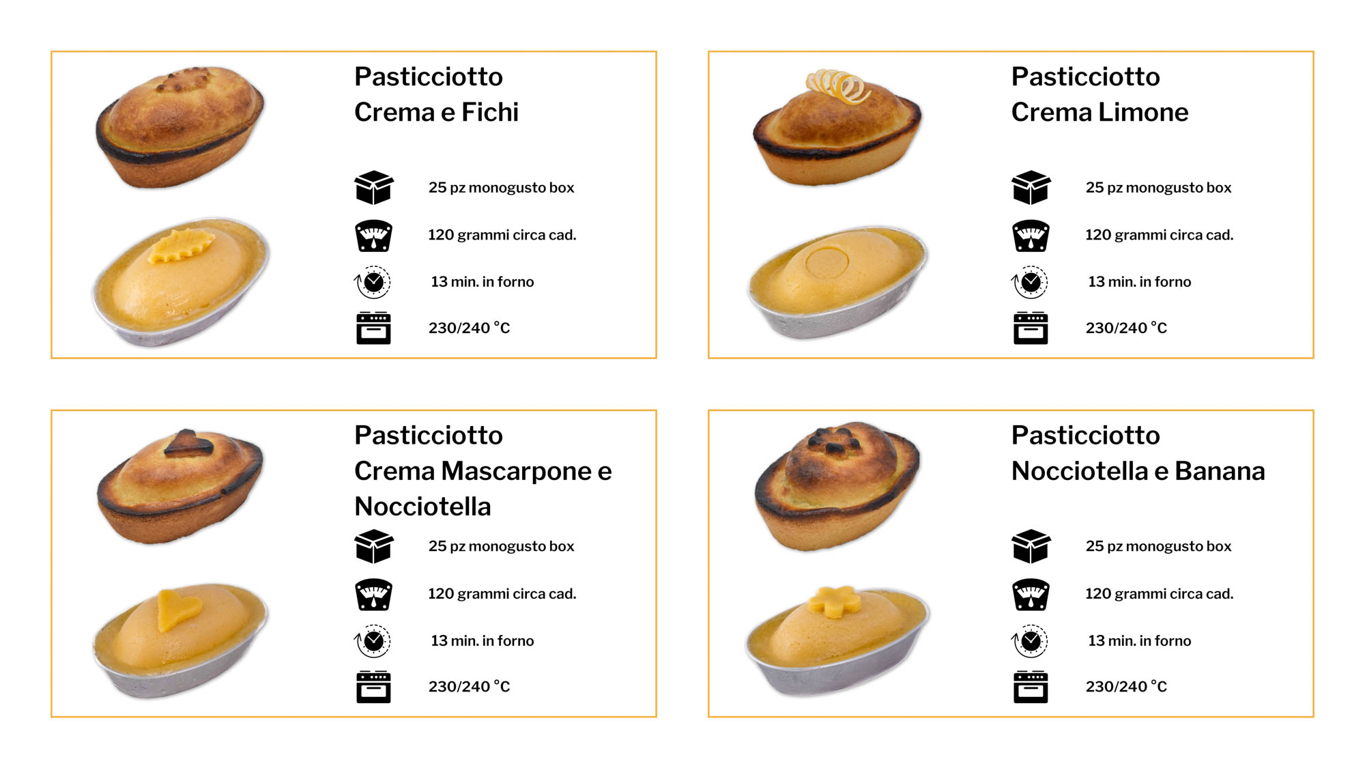
Task: Select the raw flower-topped Banana pasticciotto photo
Action: coord(837,640)
